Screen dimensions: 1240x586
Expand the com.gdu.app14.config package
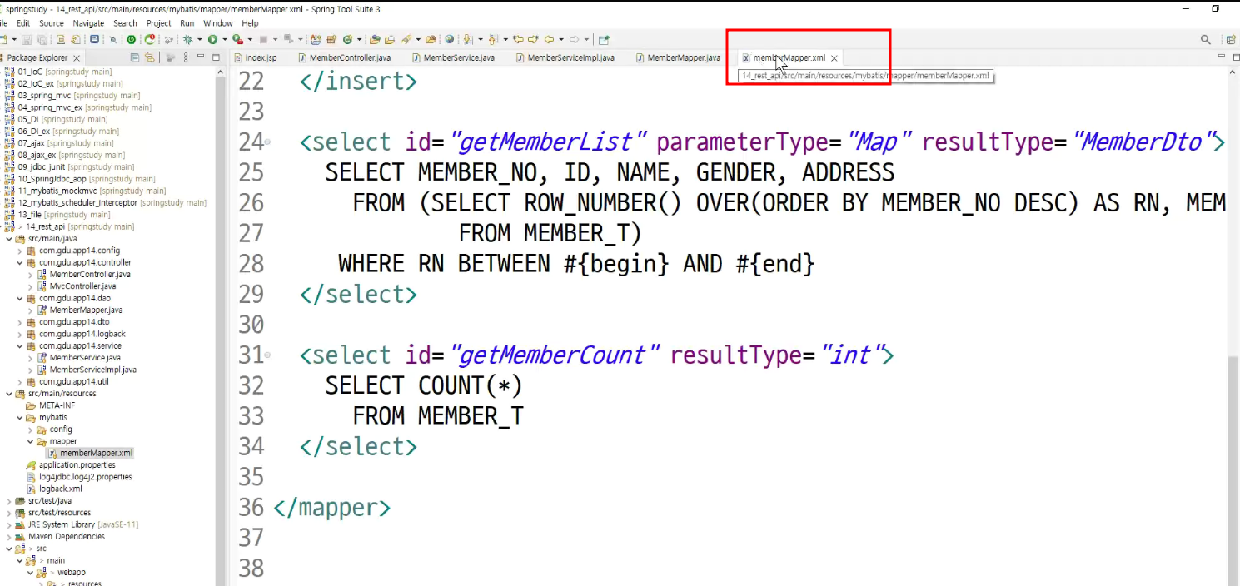[20, 251]
